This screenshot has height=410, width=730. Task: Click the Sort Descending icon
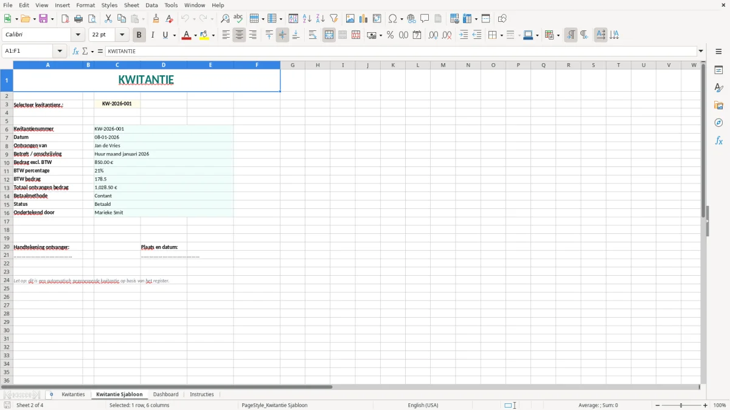click(x=320, y=19)
